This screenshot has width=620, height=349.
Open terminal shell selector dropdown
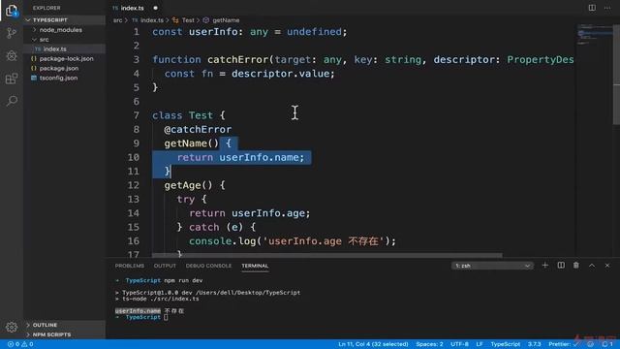[x=492, y=266]
